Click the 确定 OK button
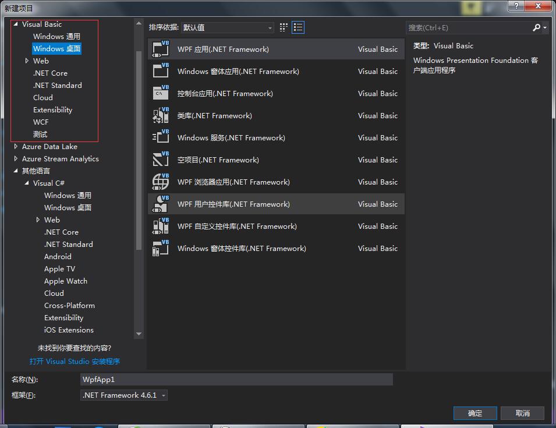 coord(475,413)
